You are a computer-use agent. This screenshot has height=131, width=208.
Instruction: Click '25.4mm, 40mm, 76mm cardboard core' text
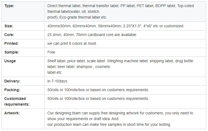pyautogui.click(x=80, y=35)
